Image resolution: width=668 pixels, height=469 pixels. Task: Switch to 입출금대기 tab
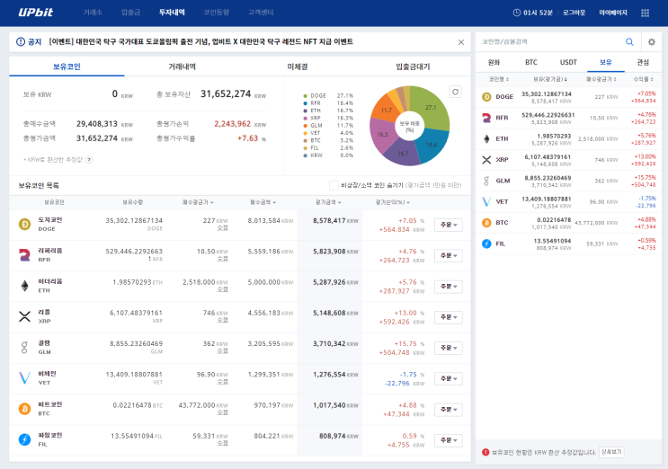tap(413, 66)
